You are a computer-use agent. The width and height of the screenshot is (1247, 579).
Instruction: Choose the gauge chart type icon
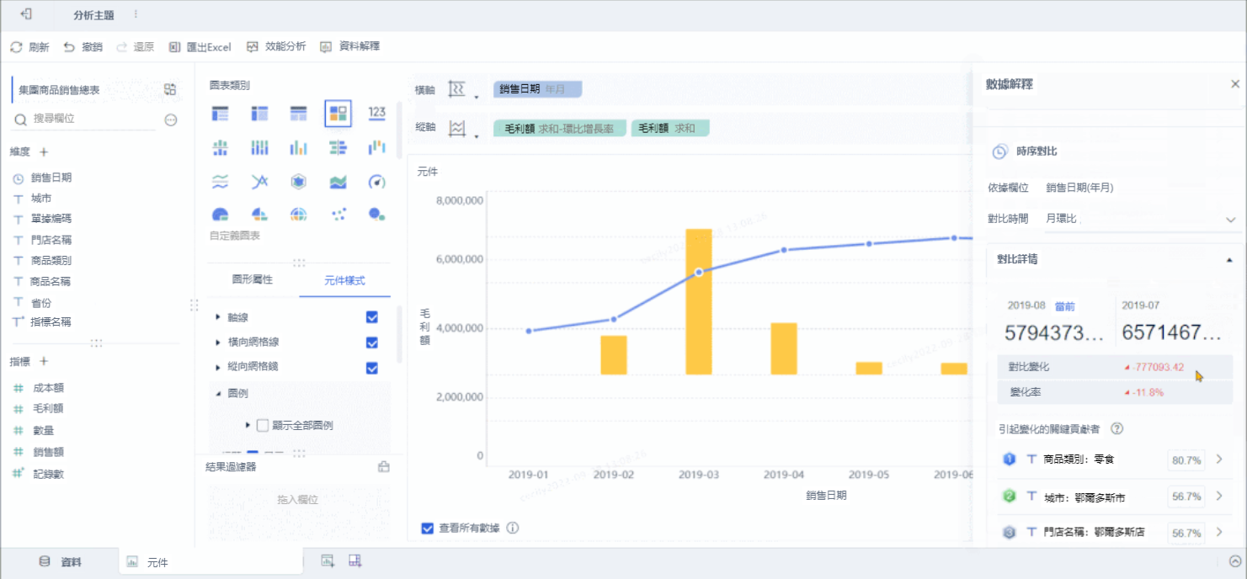[377, 182]
